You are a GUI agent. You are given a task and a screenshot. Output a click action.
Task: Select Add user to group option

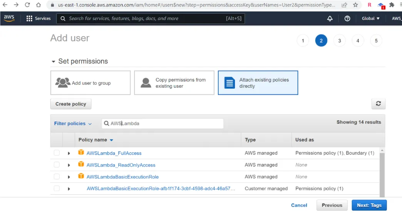tap(90, 83)
